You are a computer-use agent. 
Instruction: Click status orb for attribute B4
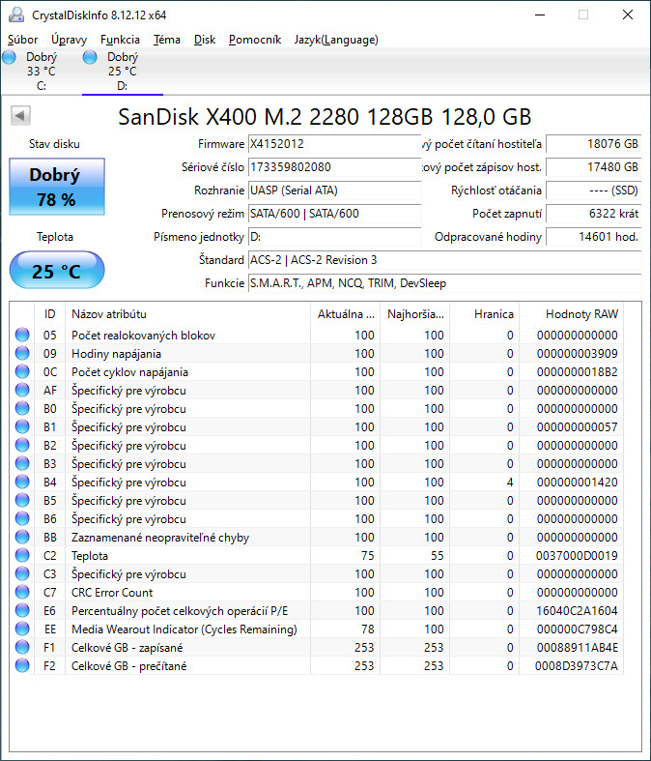22,482
